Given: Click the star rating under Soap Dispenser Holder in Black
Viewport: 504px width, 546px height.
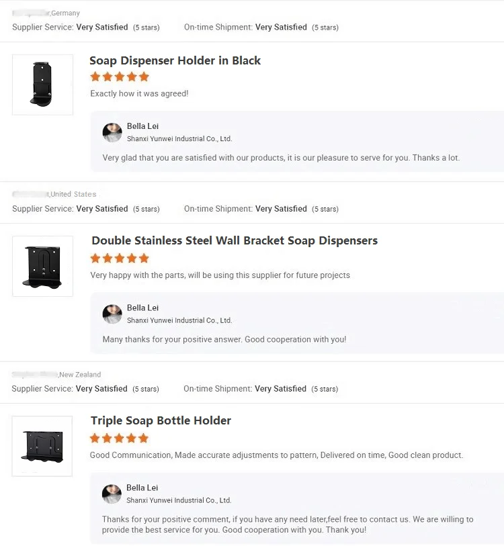Looking at the screenshot, I should (x=120, y=77).
